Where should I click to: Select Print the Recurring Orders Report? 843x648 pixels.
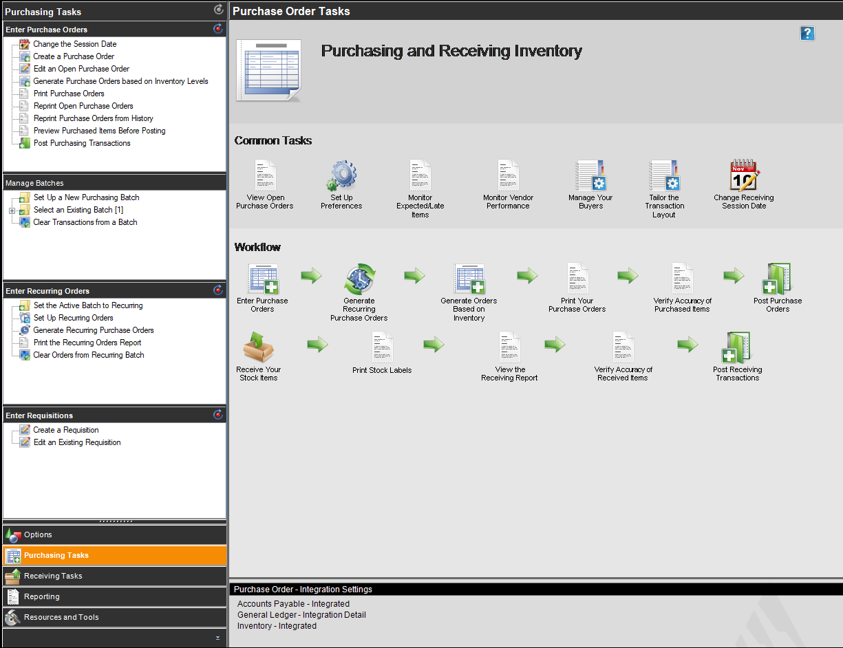point(87,343)
